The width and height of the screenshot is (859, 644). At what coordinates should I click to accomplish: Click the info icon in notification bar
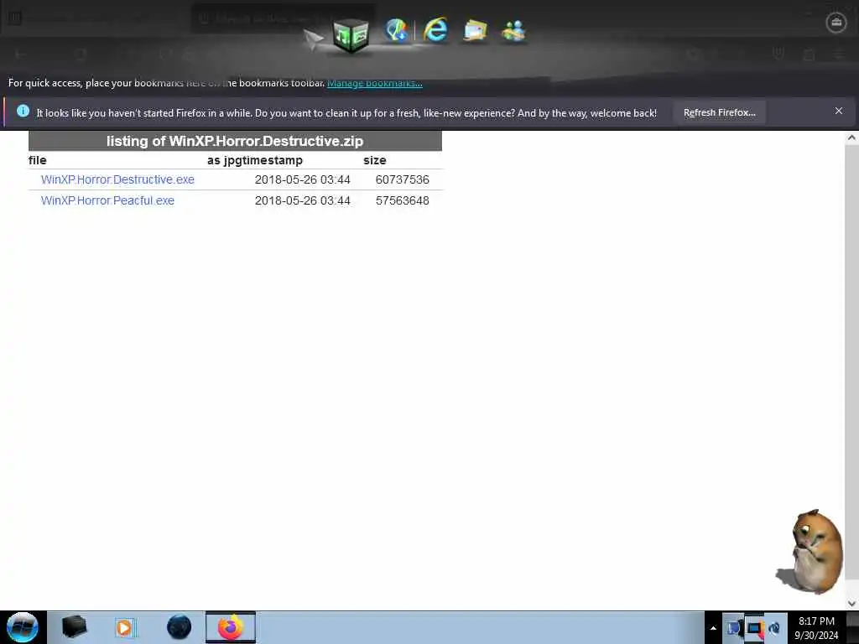(23, 112)
